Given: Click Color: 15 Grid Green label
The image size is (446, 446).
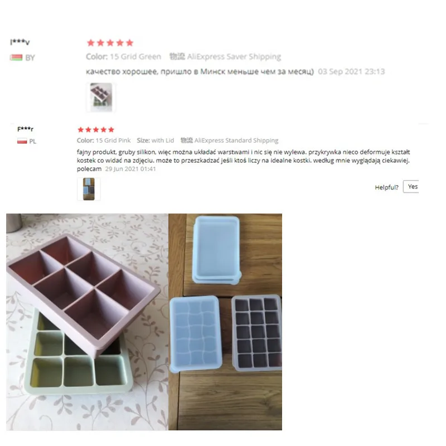Looking at the screenshot, I should tap(123, 57).
